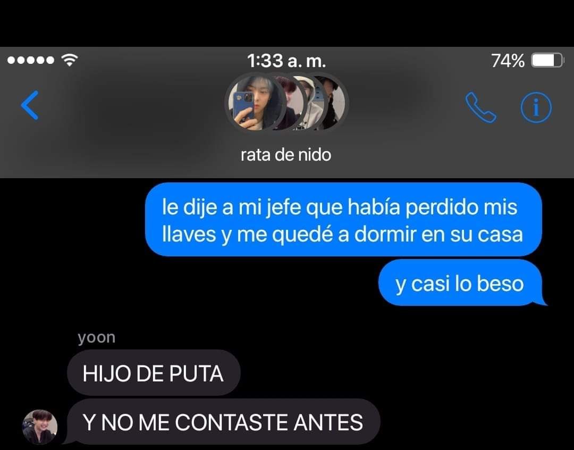The image size is (574, 450).
Task: Start a call with the phone icon
Action: [480, 107]
